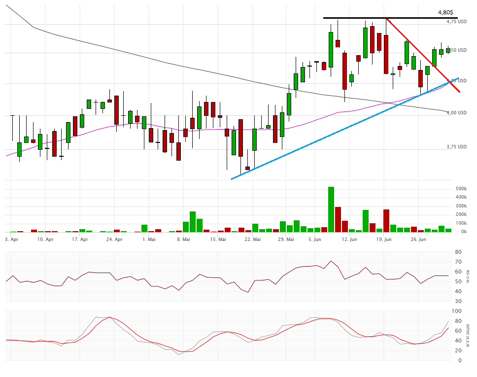Click the SSTOC stochastic indicator label
This screenshot has height=377, width=477.
pos(468,335)
